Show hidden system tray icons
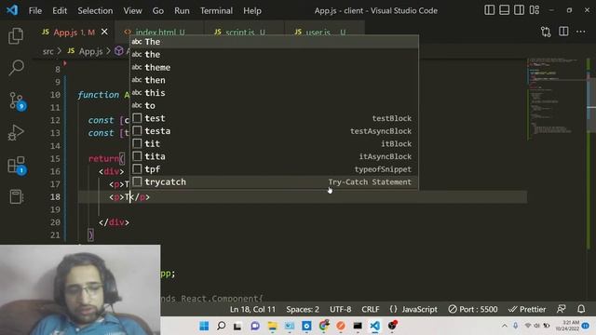Screen dimensions: 596x335 click(505, 326)
